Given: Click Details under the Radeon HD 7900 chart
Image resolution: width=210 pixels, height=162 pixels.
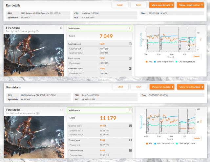Looking at the screenshot, I should click(x=197, y=57).
